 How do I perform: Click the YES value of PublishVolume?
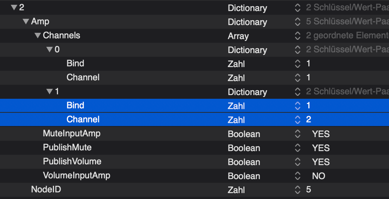tap(321, 162)
